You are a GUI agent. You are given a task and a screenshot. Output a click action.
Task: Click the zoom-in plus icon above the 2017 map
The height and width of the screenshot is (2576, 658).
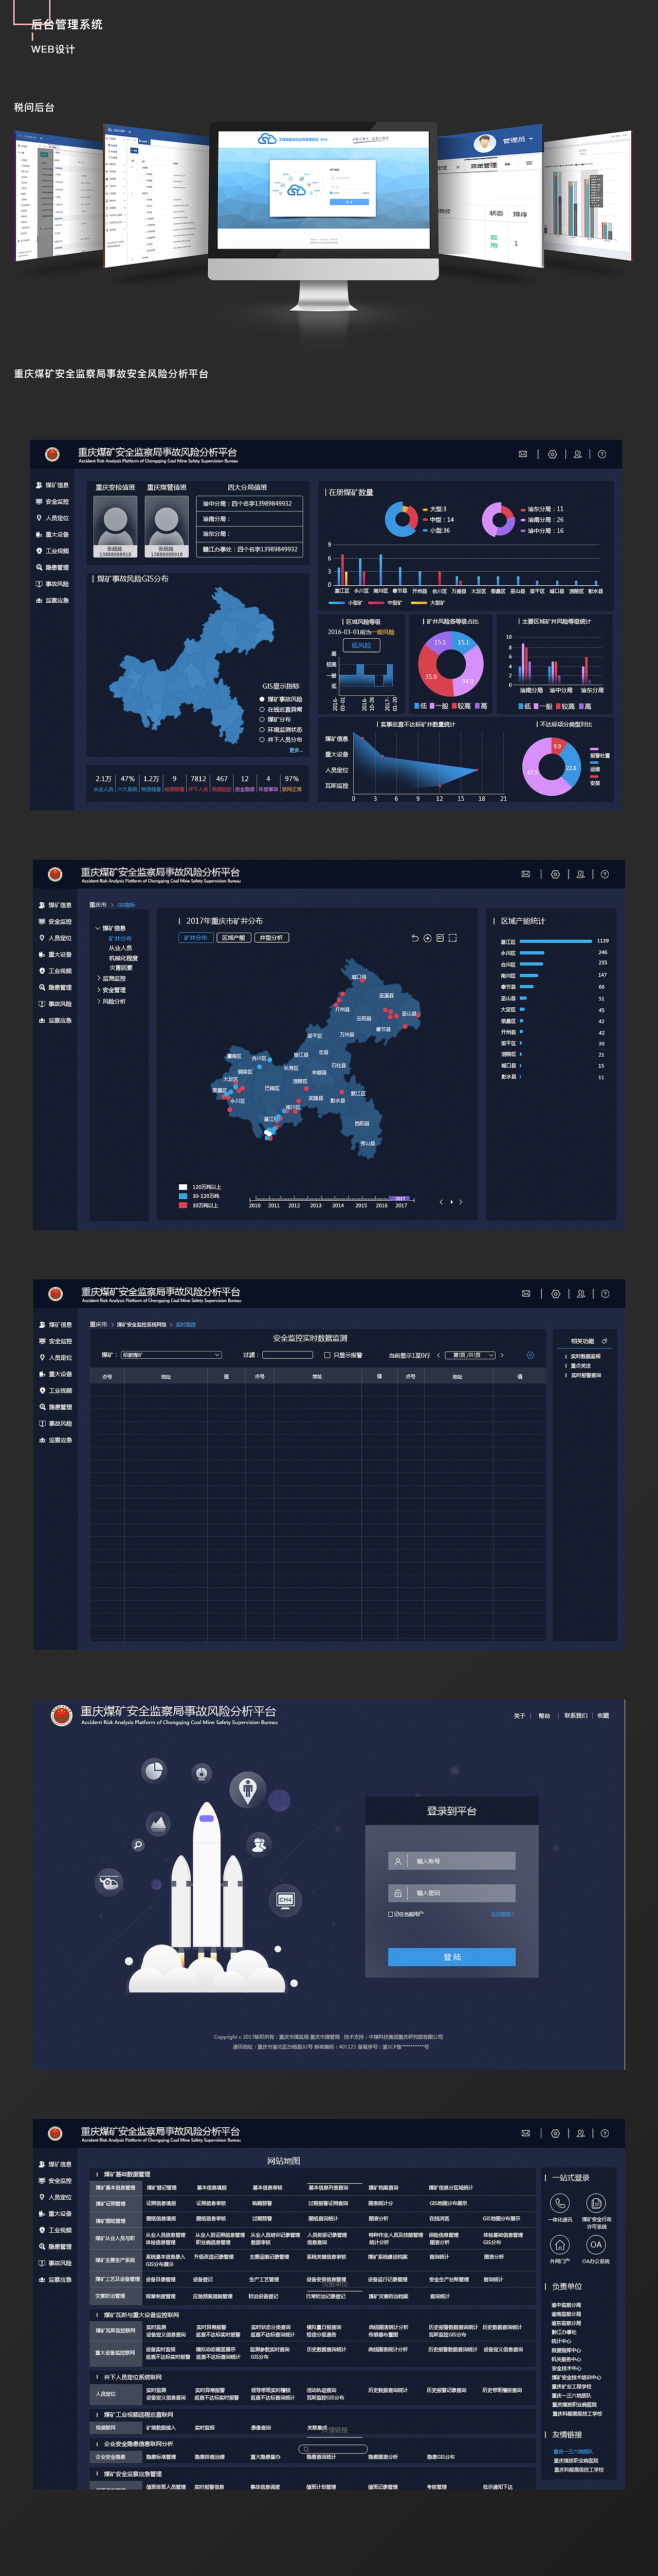427,938
